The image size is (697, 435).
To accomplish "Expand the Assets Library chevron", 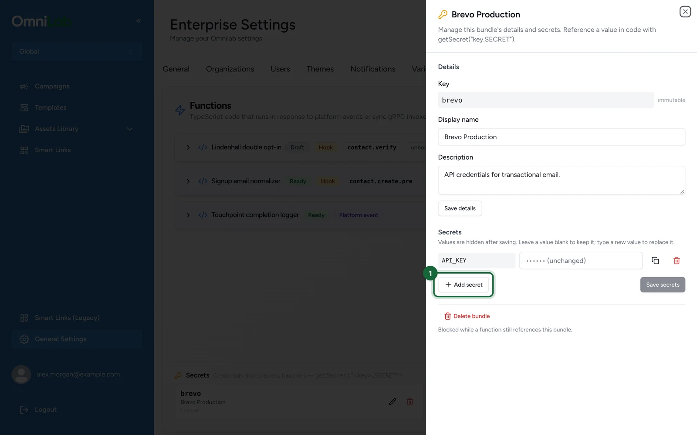I will point(129,129).
